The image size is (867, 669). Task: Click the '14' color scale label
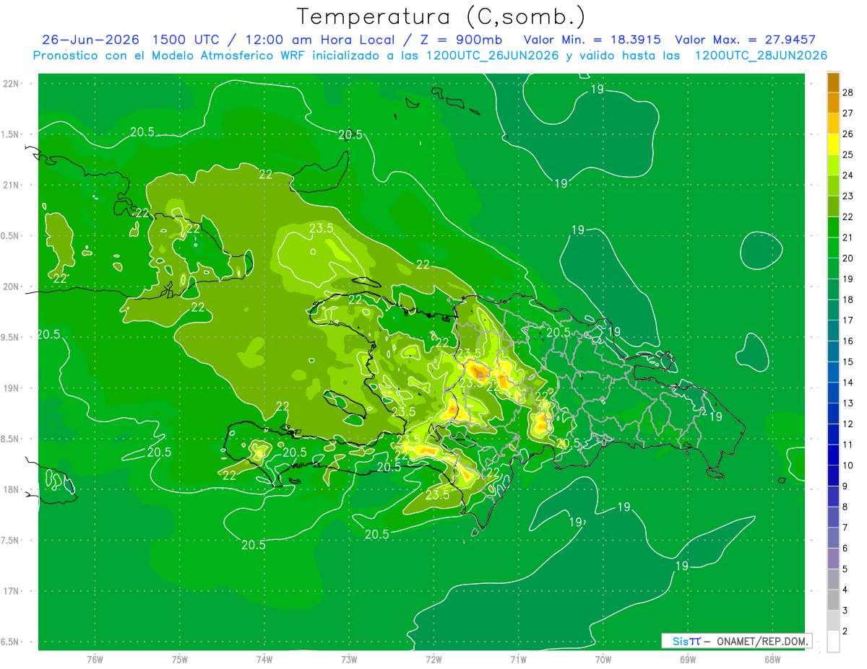(x=848, y=382)
